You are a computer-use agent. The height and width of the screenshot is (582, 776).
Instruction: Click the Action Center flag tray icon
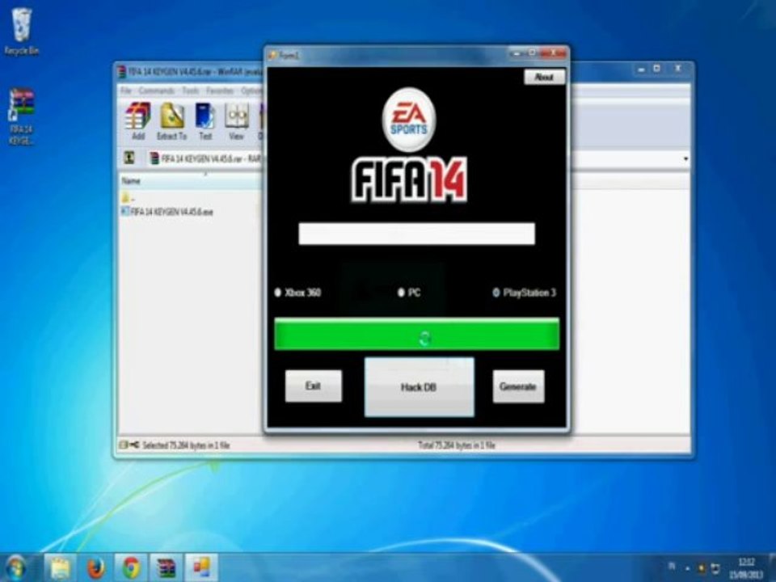(715, 568)
